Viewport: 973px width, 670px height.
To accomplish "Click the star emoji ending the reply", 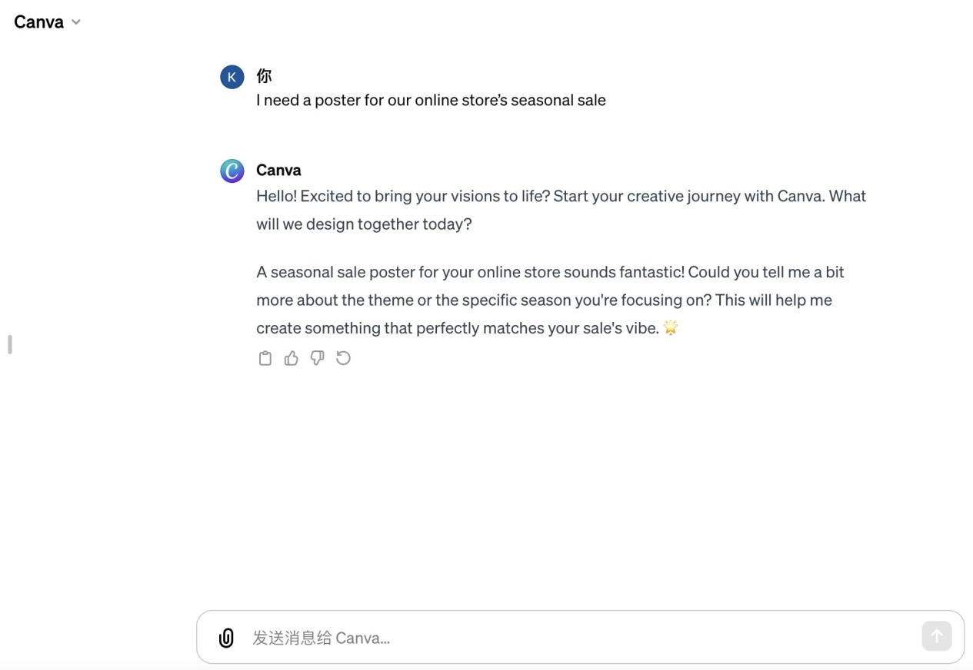I will (671, 328).
